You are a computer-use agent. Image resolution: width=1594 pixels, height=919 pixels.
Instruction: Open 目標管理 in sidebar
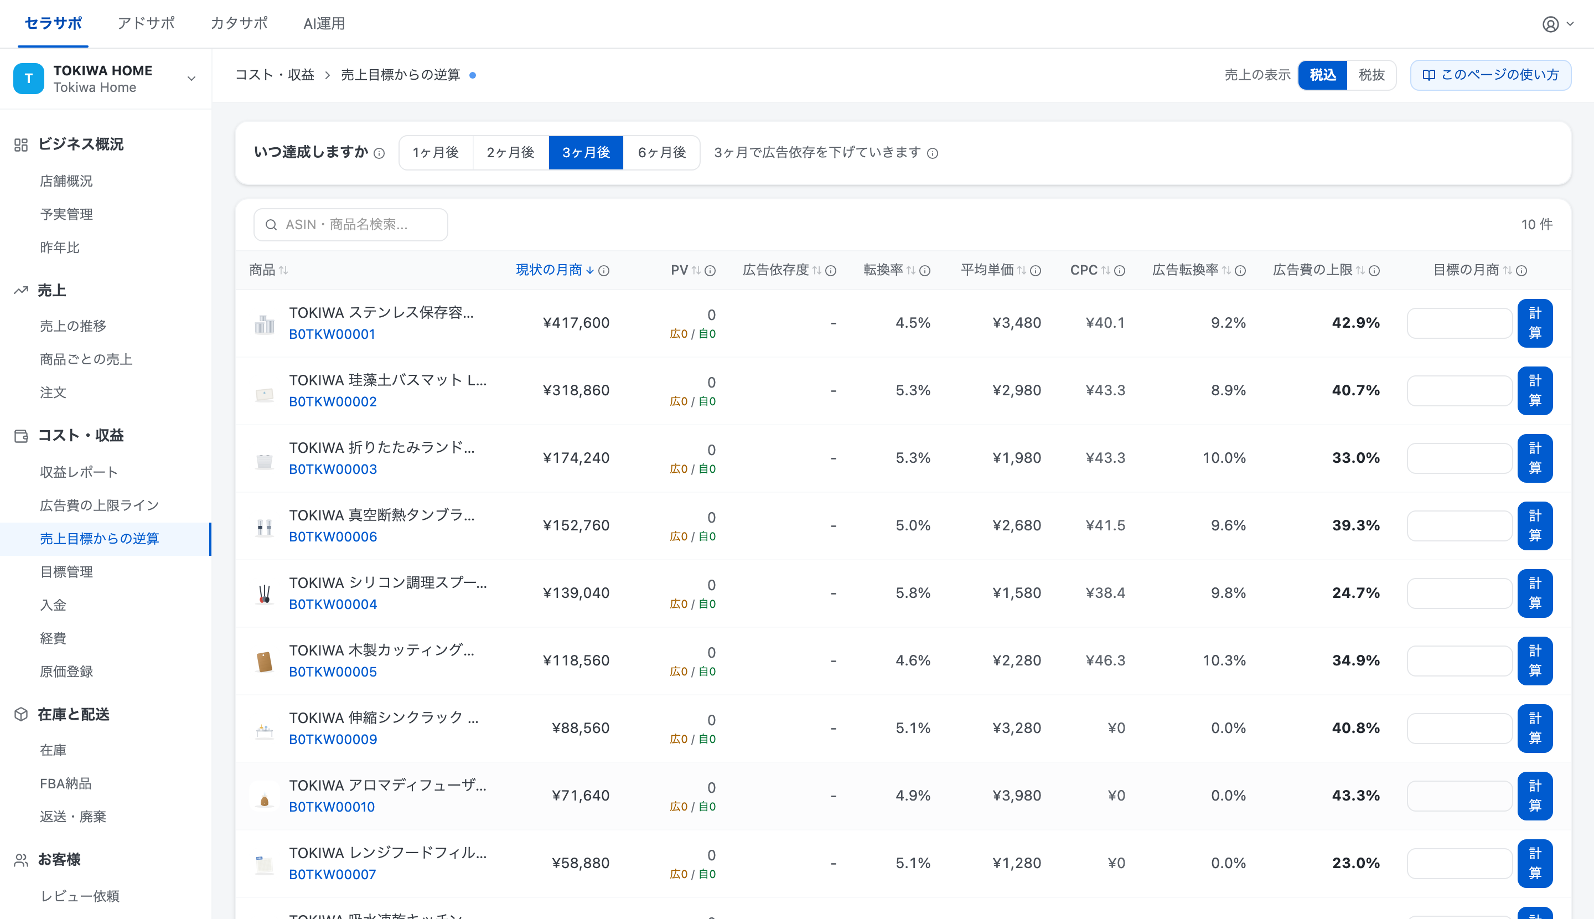66,572
